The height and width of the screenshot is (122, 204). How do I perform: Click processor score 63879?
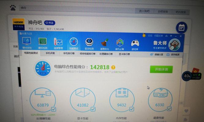tap(43, 105)
